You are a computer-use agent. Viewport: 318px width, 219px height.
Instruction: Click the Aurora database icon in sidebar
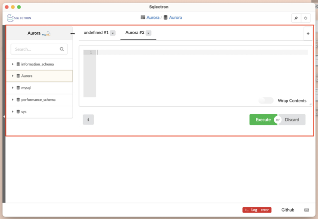coord(18,76)
